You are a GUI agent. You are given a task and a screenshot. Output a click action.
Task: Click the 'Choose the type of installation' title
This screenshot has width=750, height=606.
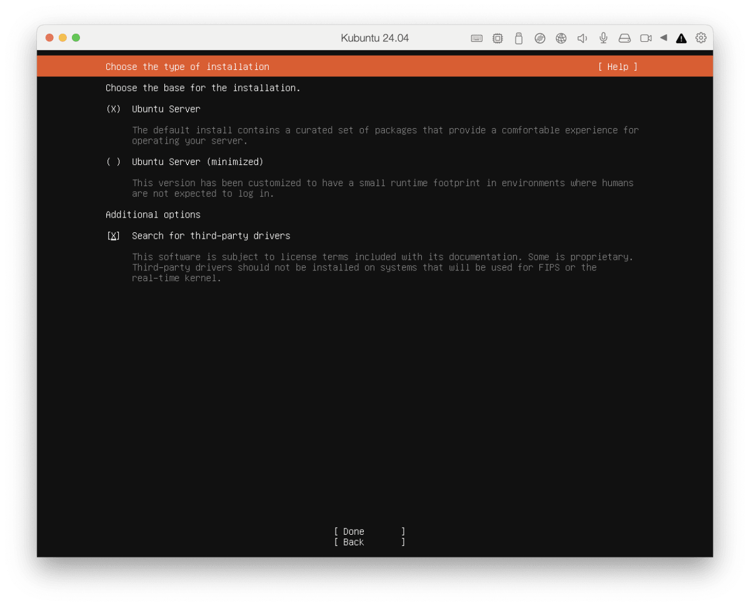coord(187,67)
